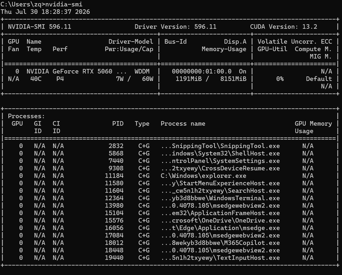Select the ShellHost.exe process name

tap(220, 153)
